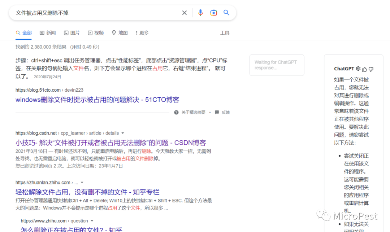Click the result count text 找到约 2,380,000 条结果

[41, 47]
